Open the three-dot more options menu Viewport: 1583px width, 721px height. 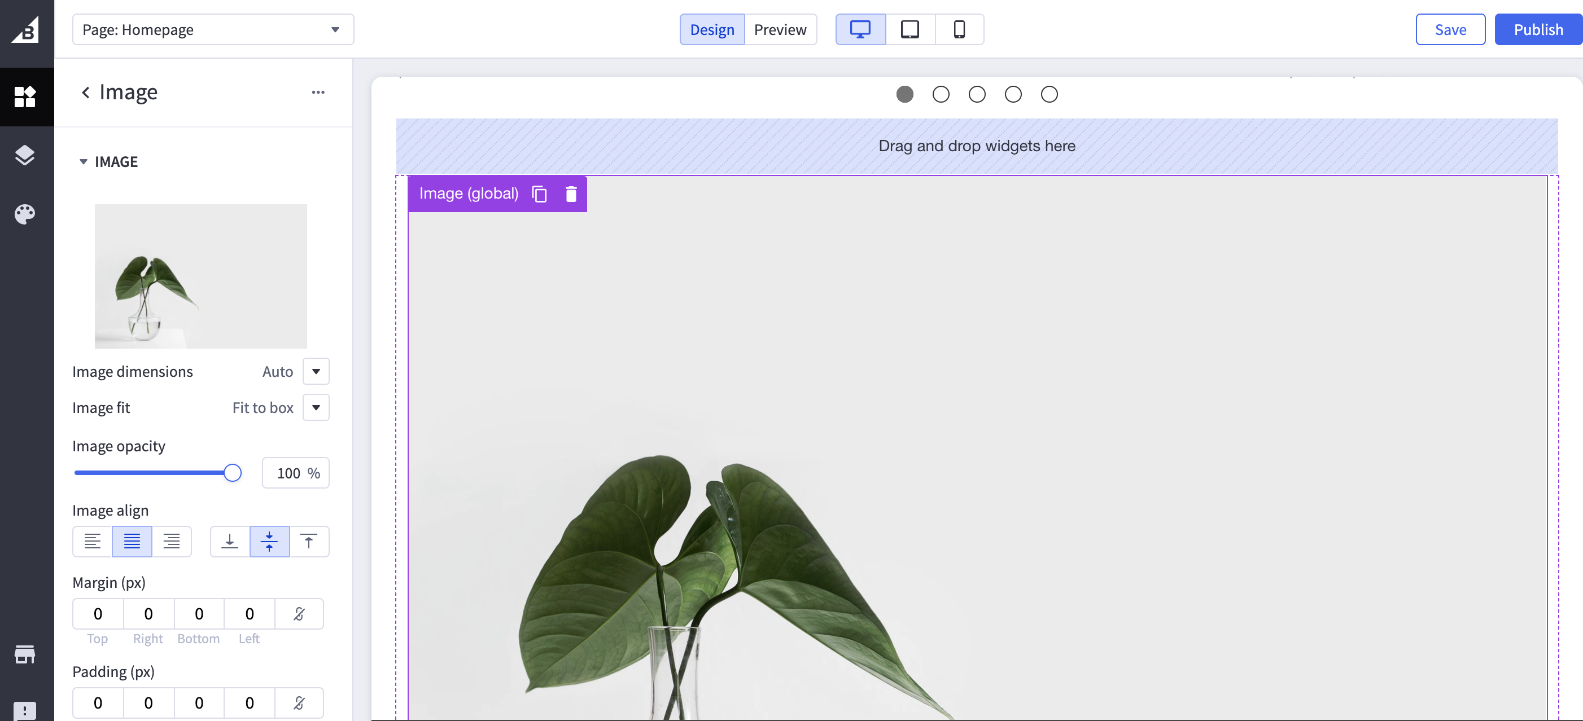point(318,92)
